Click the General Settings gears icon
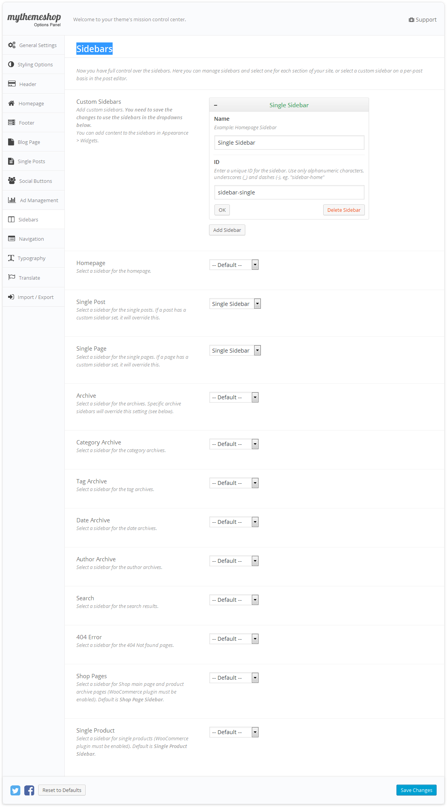 [x=12, y=45]
